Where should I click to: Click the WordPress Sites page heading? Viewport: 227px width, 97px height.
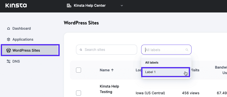[81, 23]
